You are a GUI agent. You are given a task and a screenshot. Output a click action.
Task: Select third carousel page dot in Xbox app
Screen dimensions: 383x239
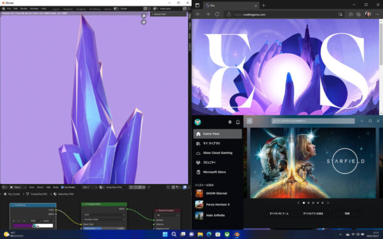(x=313, y=202)
